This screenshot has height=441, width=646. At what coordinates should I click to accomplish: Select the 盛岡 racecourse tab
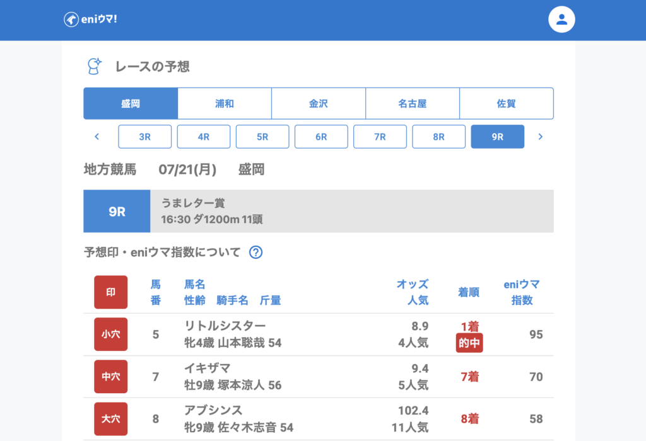(131, 103)
